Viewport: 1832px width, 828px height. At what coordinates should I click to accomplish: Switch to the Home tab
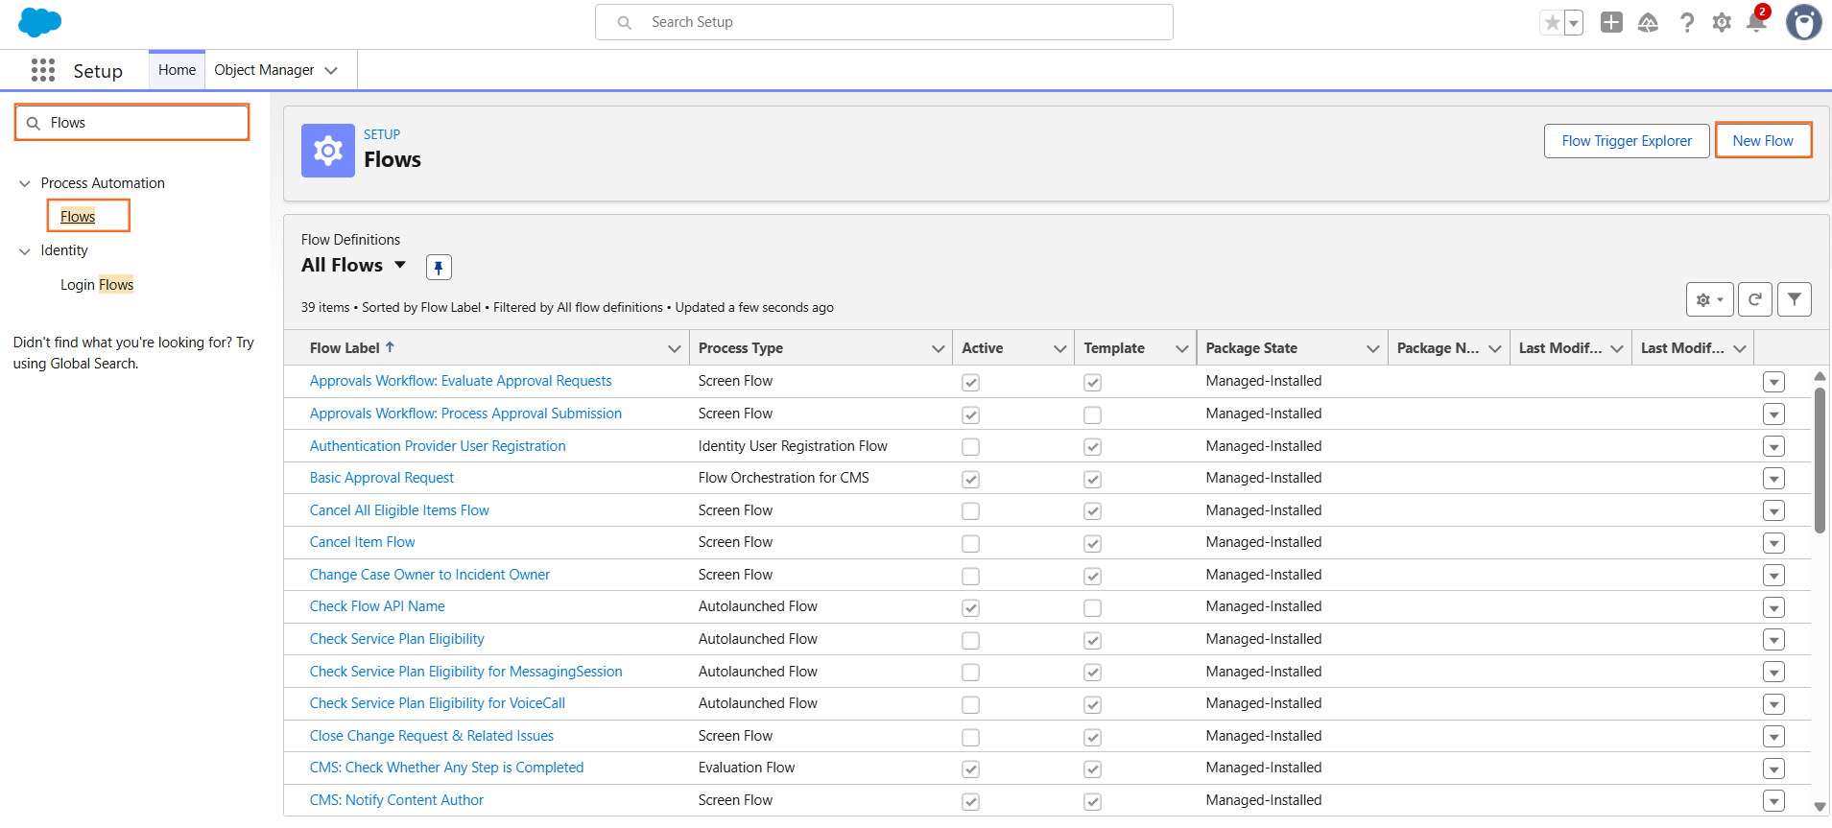[x=177, y=70]
